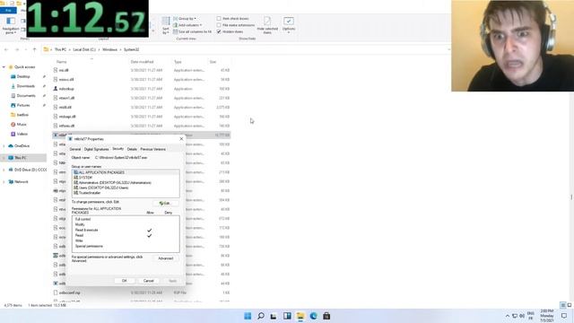Open Documents in Quick access
Screen dimensions: 574x323
26,96
